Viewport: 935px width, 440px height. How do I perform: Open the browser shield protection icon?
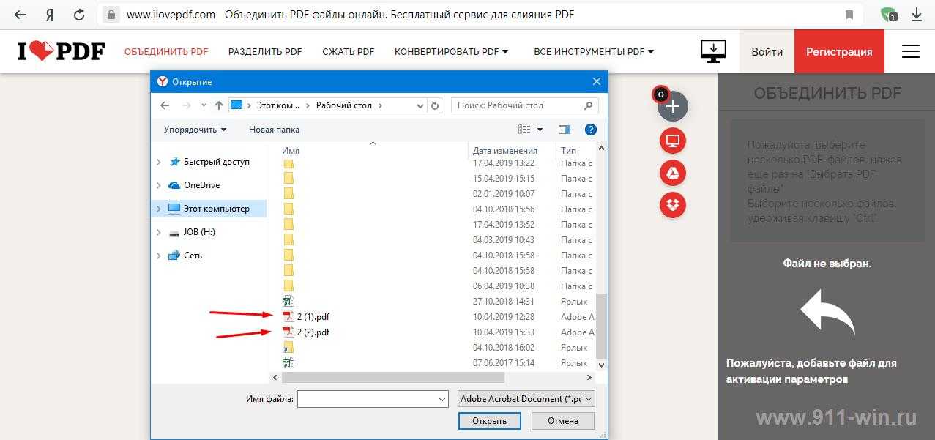click(x=889, y=14)
